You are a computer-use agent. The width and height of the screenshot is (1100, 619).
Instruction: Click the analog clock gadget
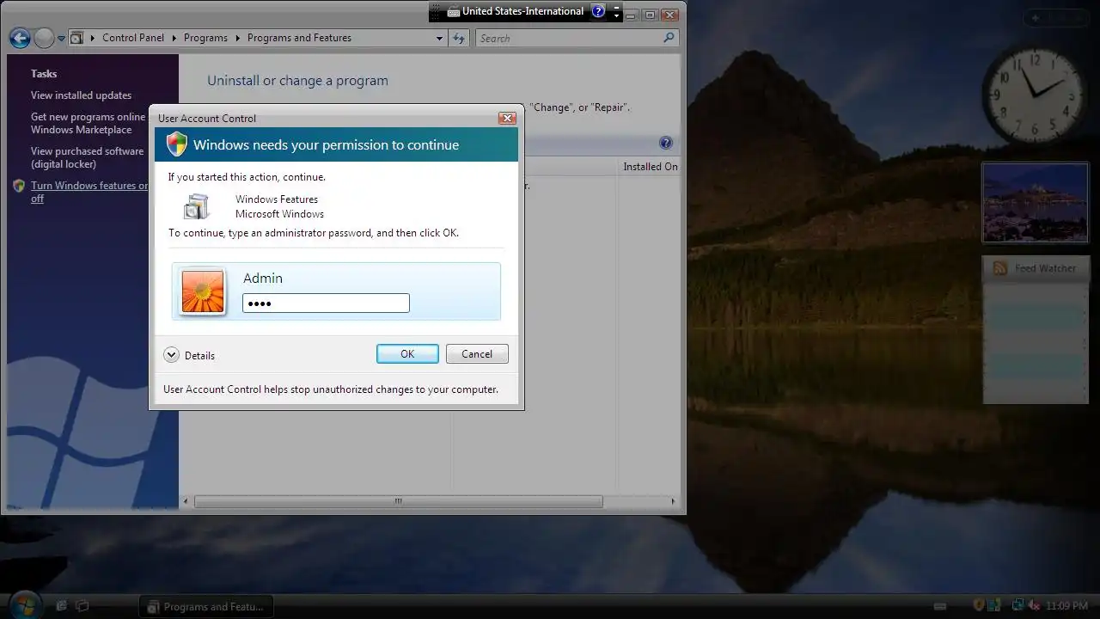(1035, 95)
